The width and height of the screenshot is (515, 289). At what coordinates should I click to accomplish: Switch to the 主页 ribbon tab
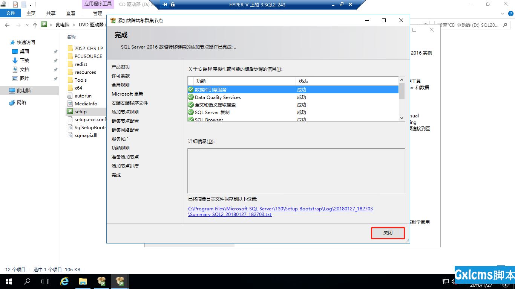click(31, 13)
